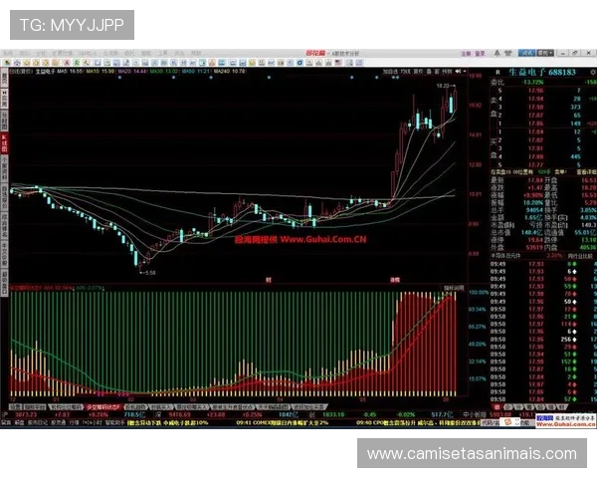Click the R icon beside the stock name
Screen dimensions: 597x478
coord(497,73)
